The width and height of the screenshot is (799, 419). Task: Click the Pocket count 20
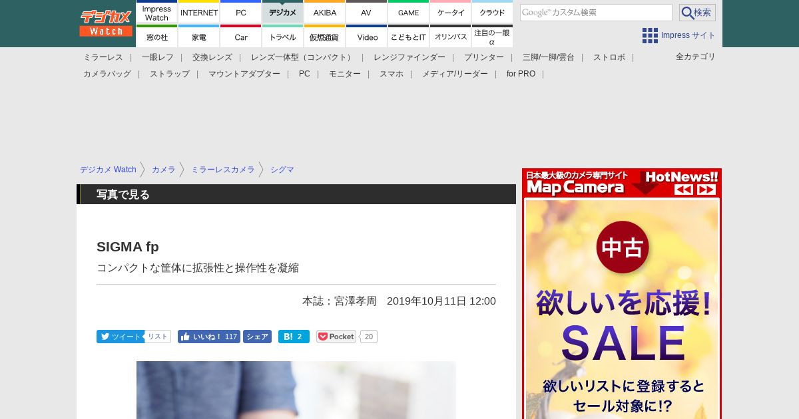point(369,337)
